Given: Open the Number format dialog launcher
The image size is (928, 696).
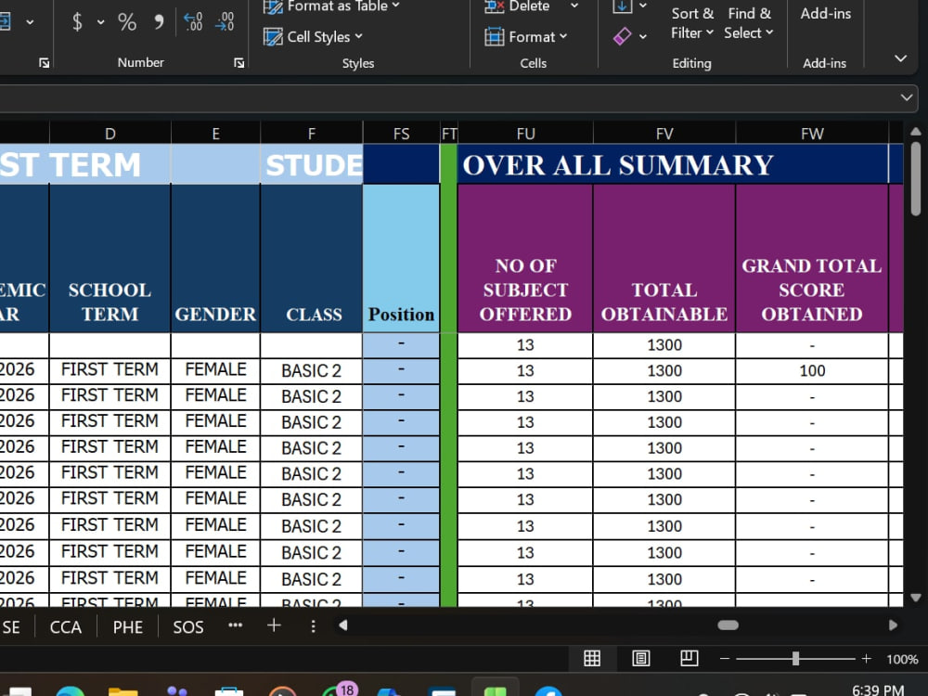Looking at the screenshot, I should (239, 63).
